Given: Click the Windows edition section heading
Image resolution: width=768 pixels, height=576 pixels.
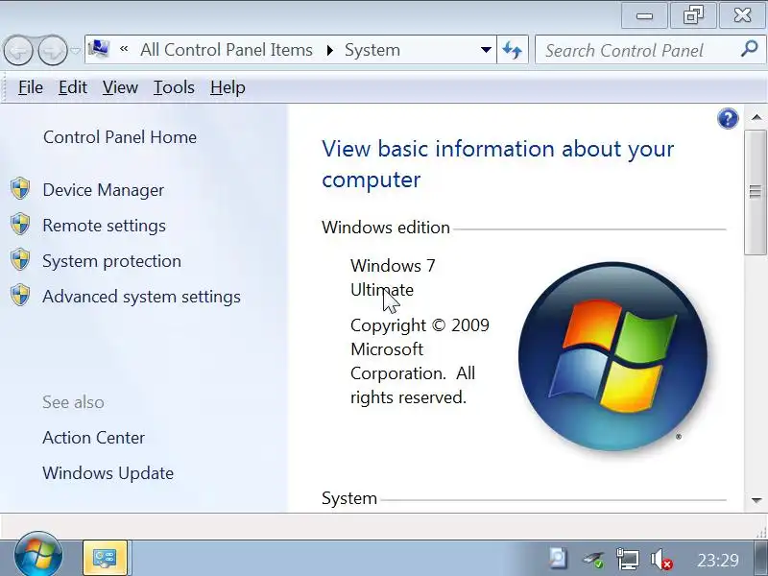Looking at the screenshot, I should coord(386,228).
